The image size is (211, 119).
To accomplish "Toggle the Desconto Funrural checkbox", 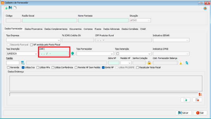I will click(8, 45).
